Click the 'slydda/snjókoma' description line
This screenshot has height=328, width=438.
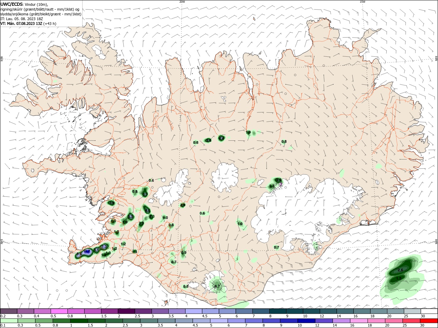click(x=41, y=14)
